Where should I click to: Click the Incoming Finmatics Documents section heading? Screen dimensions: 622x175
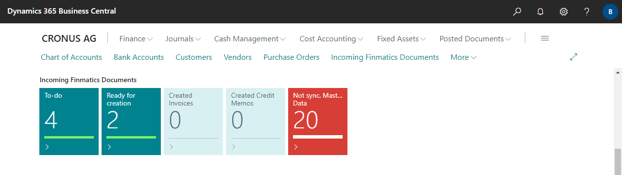point(88,80)
